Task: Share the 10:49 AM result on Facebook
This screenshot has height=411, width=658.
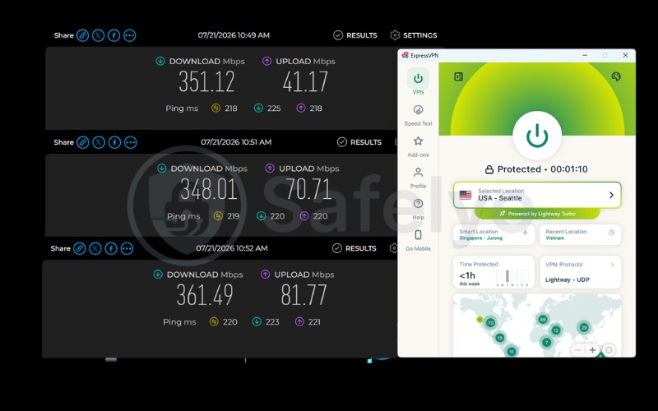Action: coord(114,35)
